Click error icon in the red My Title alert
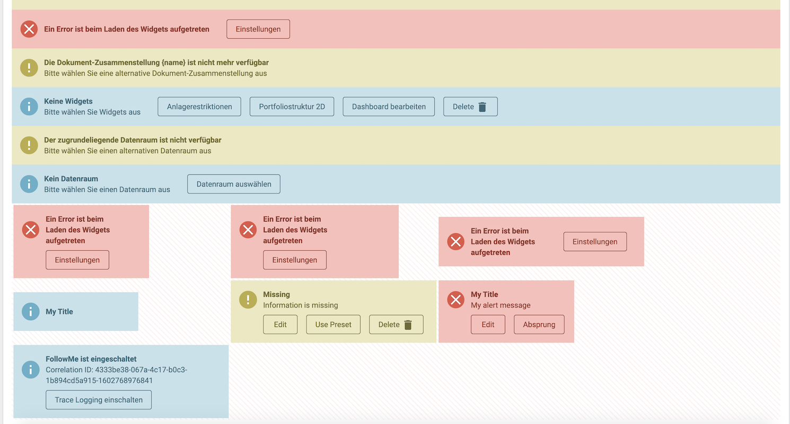The height and width of the screenshot is (424, 790). pyautogui.click(x=455, y=299)
